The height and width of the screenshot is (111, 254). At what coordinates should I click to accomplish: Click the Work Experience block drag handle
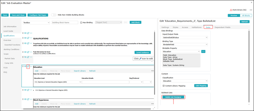point(23,99)
